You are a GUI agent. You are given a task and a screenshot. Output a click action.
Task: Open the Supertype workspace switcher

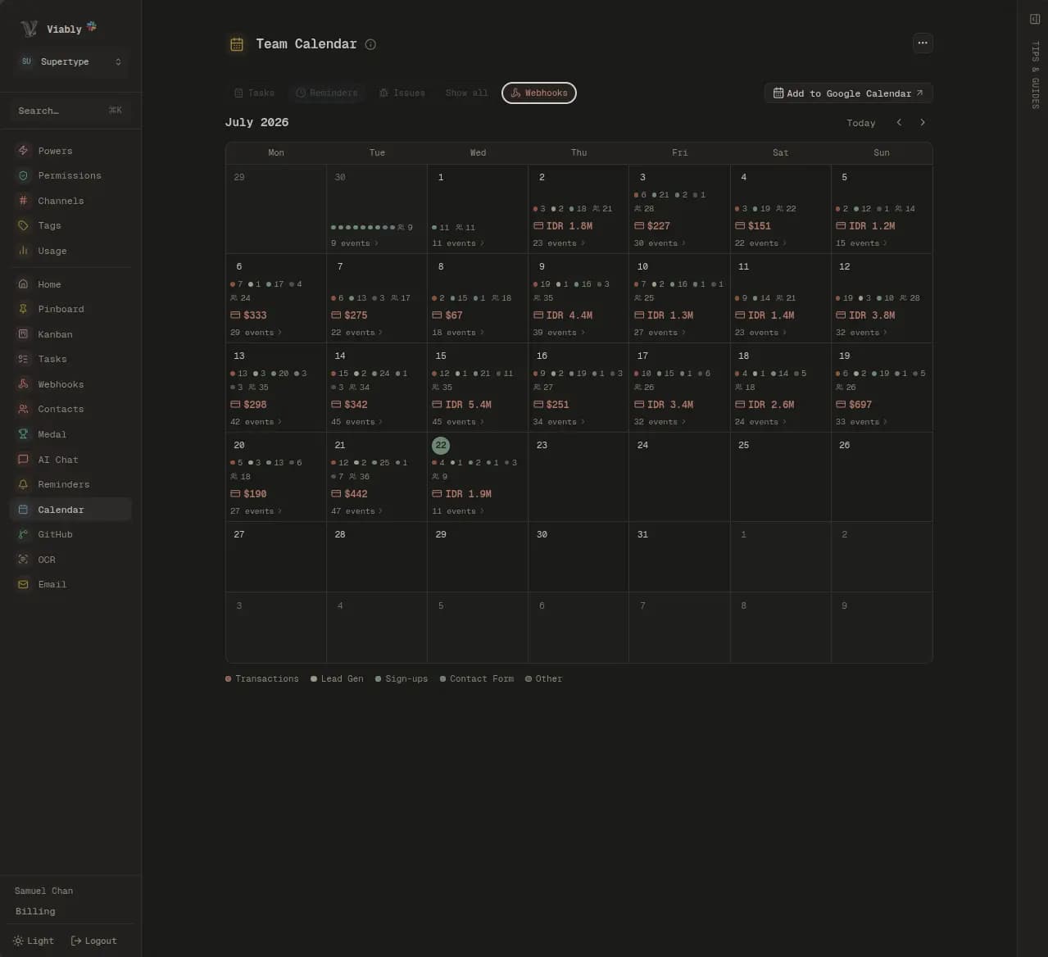click(71, 61)
